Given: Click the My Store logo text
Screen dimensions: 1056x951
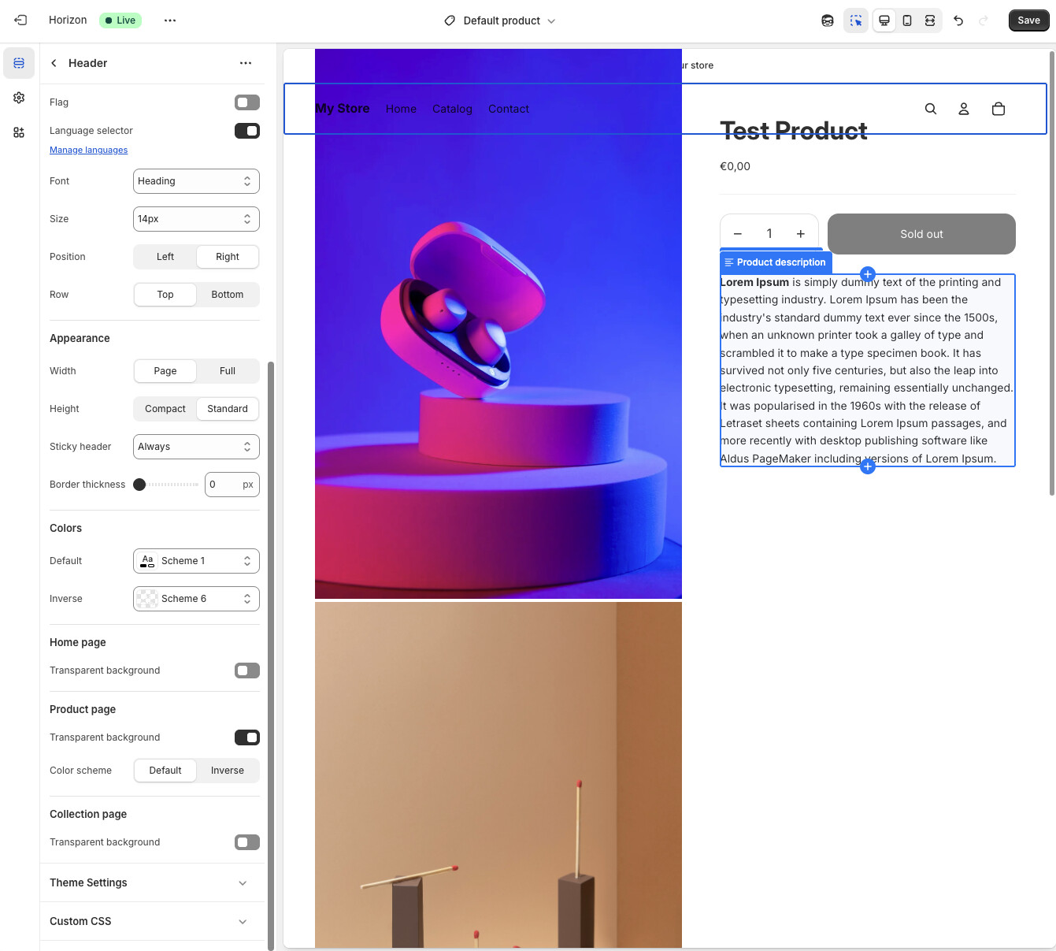Looking at the screenshot, I should coord(342,109).
